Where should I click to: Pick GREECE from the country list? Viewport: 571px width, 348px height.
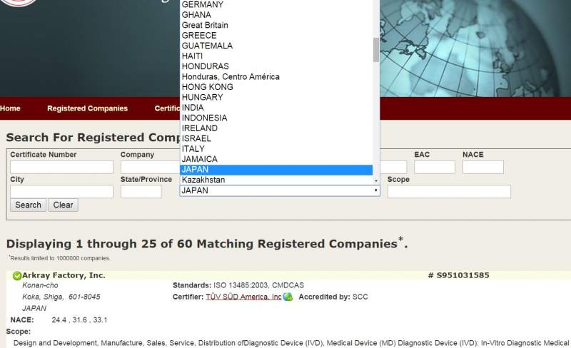click(x=276, y=36)
